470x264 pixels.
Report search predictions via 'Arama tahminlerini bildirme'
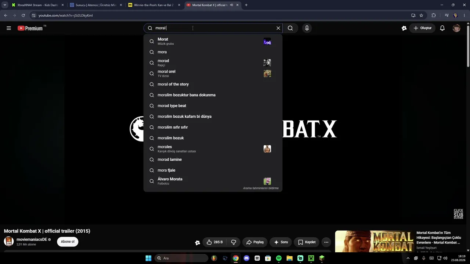click(x=261, y=188)
